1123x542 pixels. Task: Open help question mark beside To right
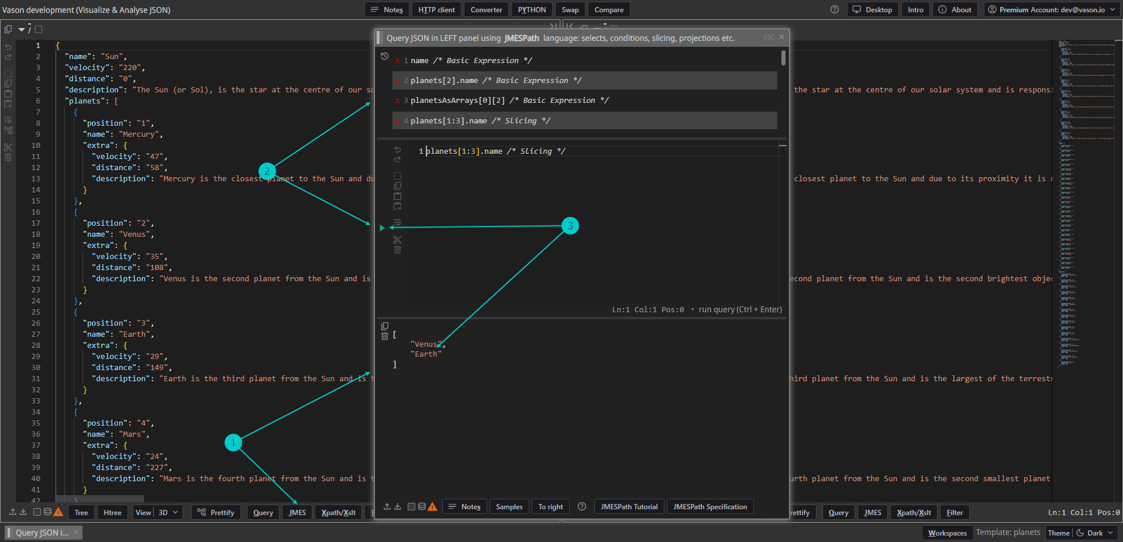pos(582,507)
